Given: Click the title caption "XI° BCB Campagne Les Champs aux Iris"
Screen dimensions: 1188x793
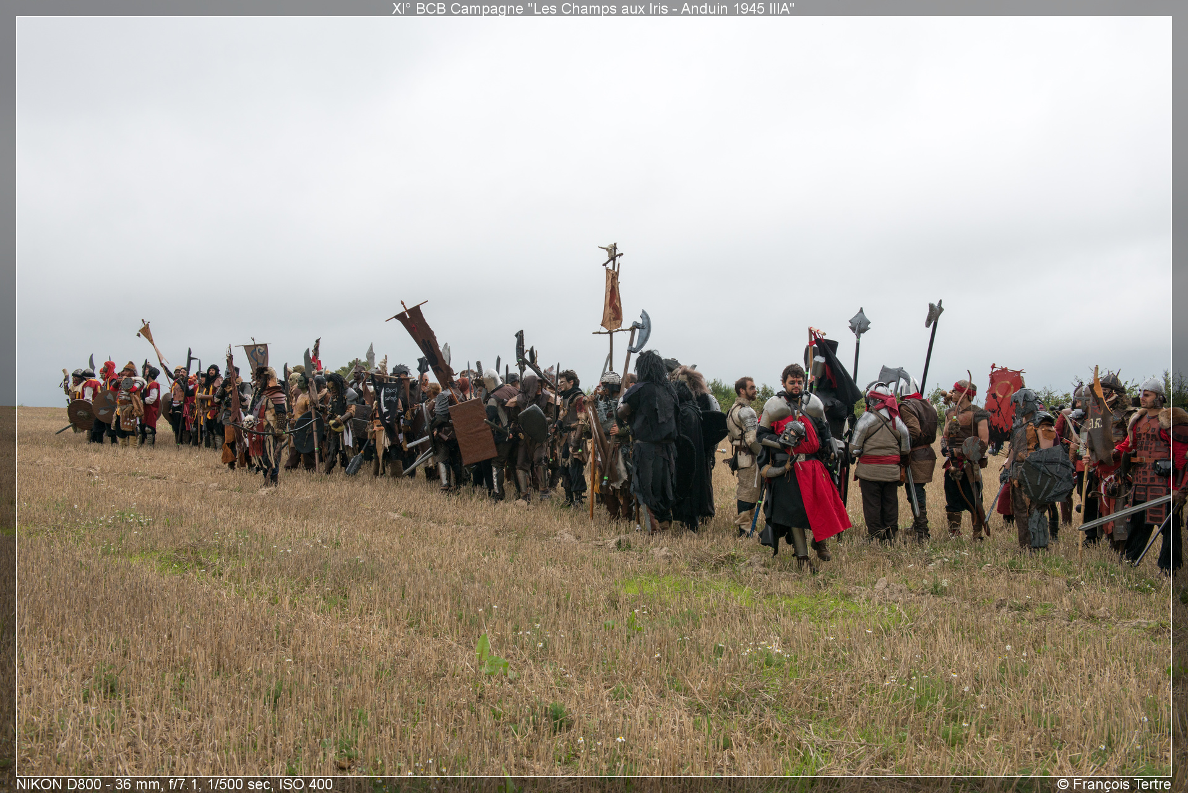Looking at the screenshot, I should pyautogui.click(x=593, y=8).
